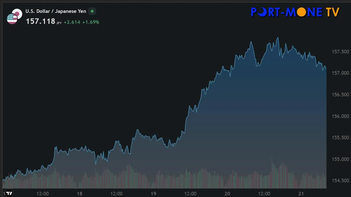
Task: Open the U.S. Dollar / Japanese Yen title
Action: (56, 11)
